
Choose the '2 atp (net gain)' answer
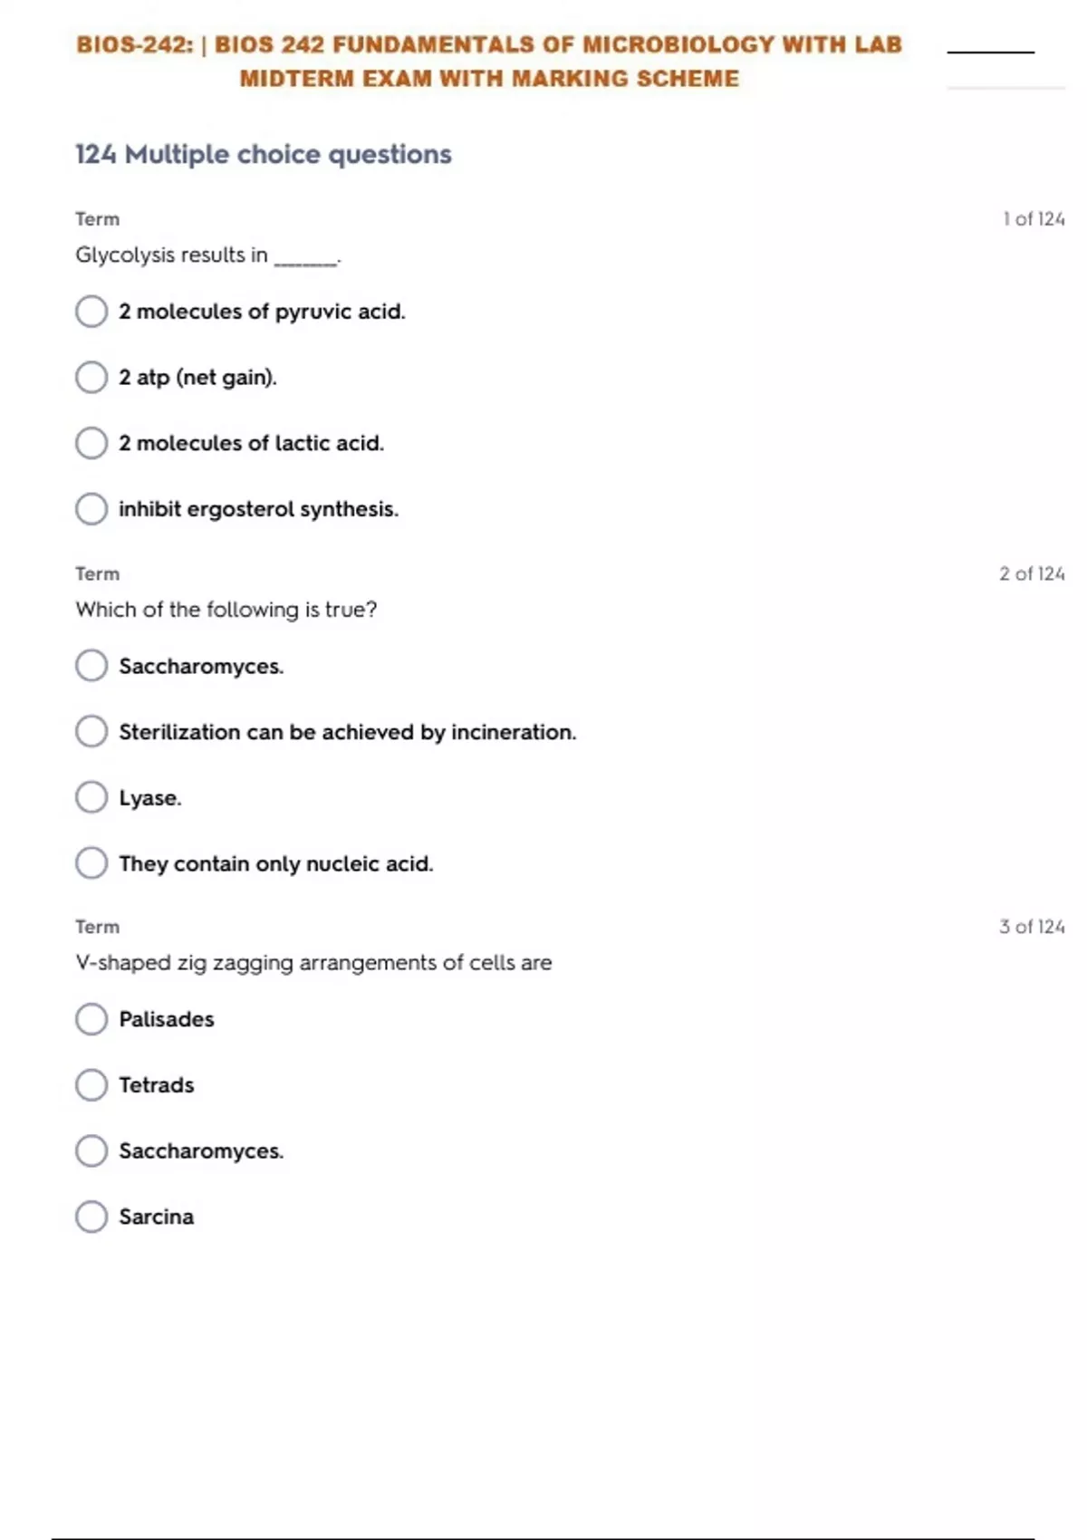[x=91, y=378]
